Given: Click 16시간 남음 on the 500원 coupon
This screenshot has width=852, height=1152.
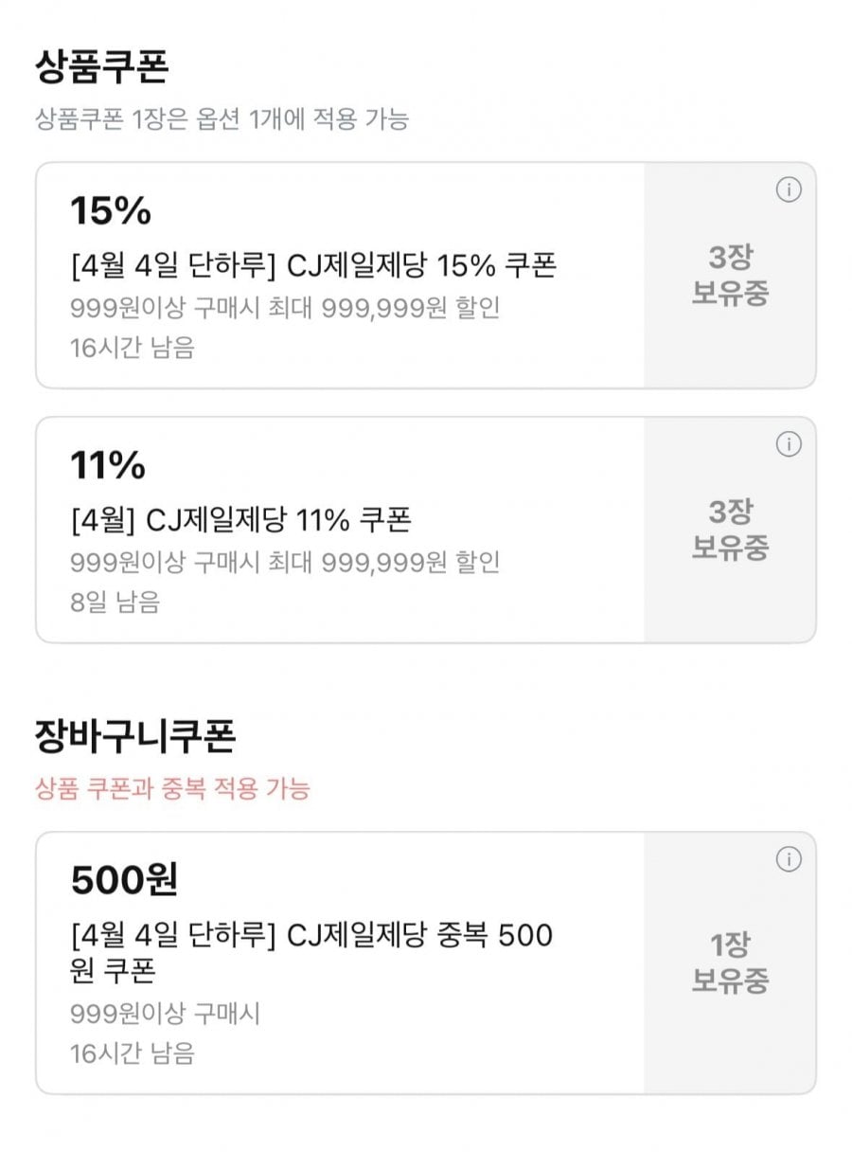Looking at the screenshot, I should pyautogui.click(x=132, y=1053).
